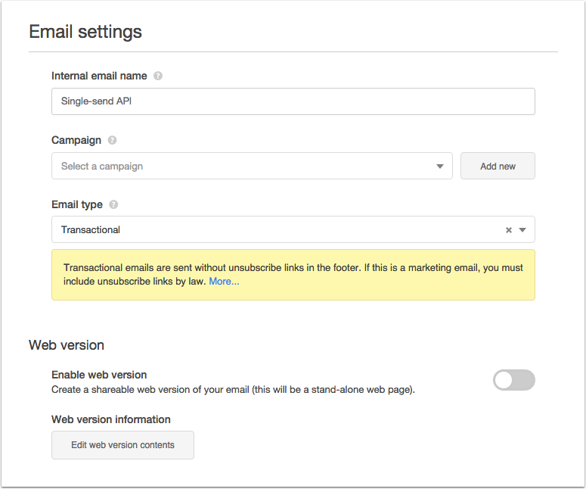Click the Enable web version label
Viewport: 586px width, 489px height.
pyautogui.click(x=99, y=375)
